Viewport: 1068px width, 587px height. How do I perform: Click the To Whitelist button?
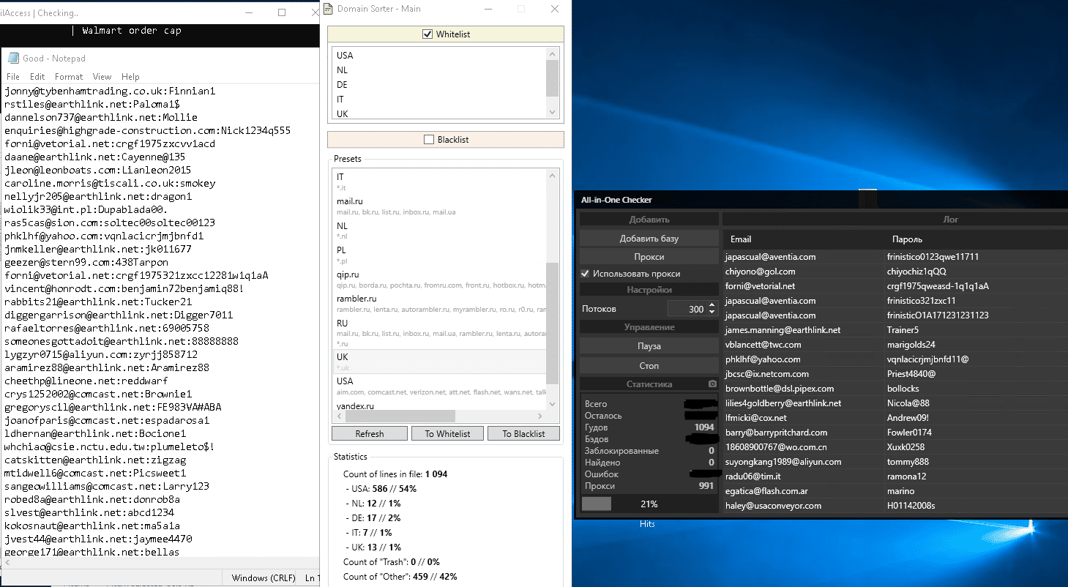[446, 434]
